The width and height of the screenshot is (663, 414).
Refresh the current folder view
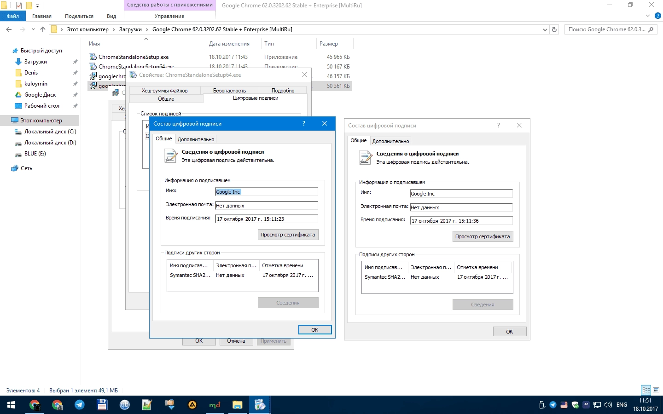click(x=554, y=29)
